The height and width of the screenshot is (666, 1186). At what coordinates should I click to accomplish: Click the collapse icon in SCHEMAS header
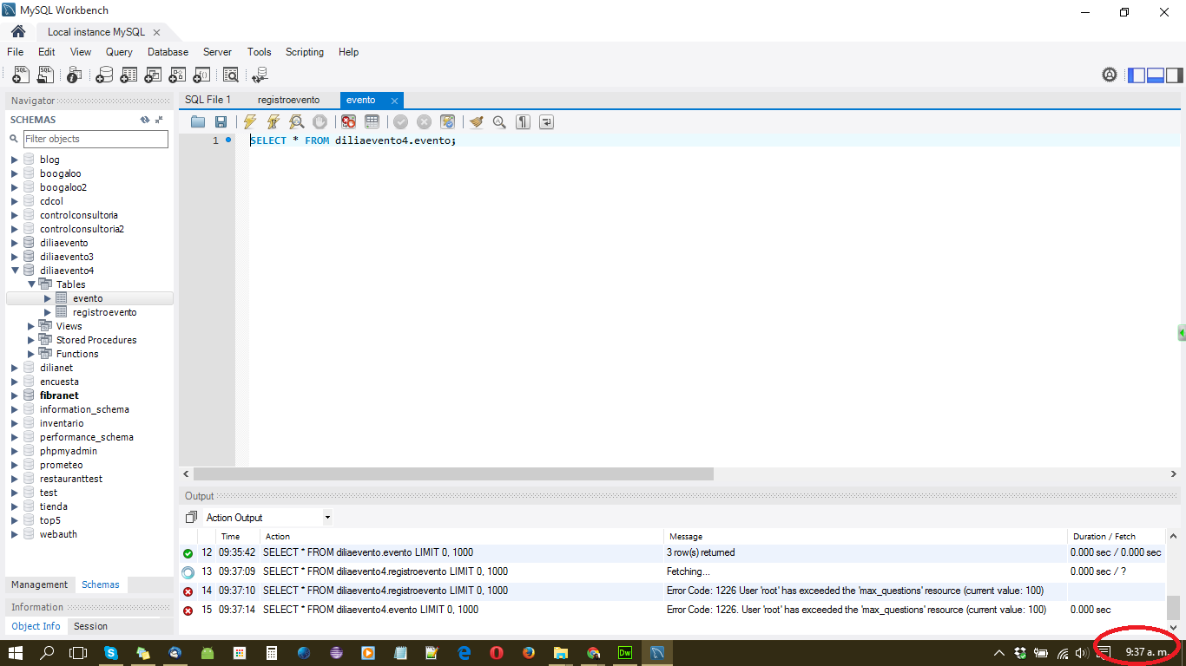(x=159, y=120)
